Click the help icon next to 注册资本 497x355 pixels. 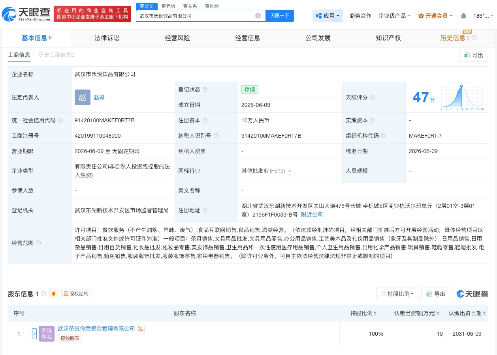point(205,120)
